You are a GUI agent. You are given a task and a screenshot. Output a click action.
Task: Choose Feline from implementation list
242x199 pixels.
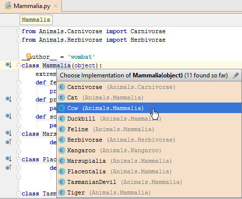[149, 129]
